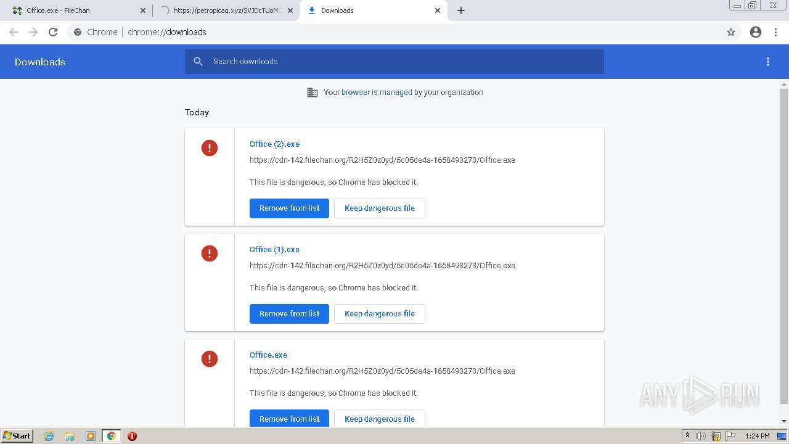Click the source URL under Office.exe

click(x=382, y=371)
